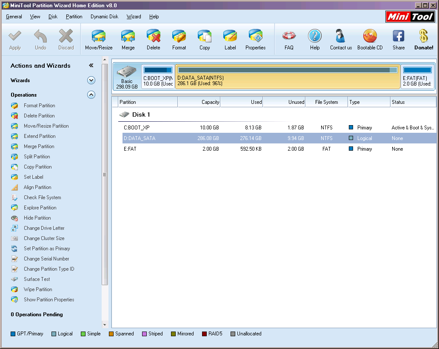Open the Help menu in menu bar
The height and width of the screenshot is (349, 439).
(154, 17)
